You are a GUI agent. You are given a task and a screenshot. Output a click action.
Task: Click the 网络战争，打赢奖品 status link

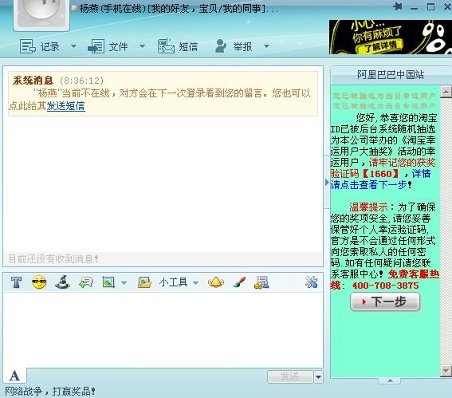[50, 391]
